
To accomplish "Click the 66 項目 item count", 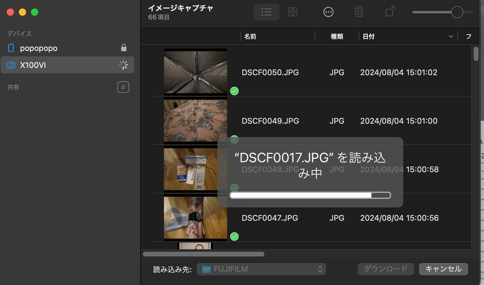I will pos(159,17).
